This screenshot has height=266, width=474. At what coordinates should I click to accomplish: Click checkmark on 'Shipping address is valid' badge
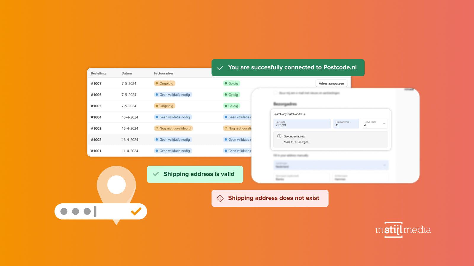point(155,174)
